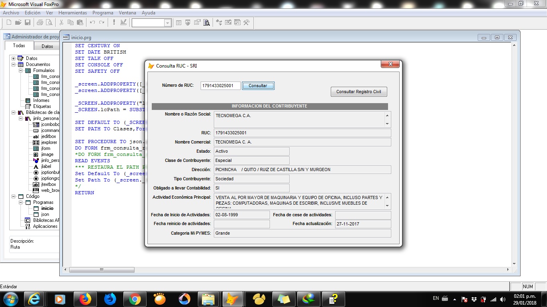Open the Archivo menu

(11, 13)
